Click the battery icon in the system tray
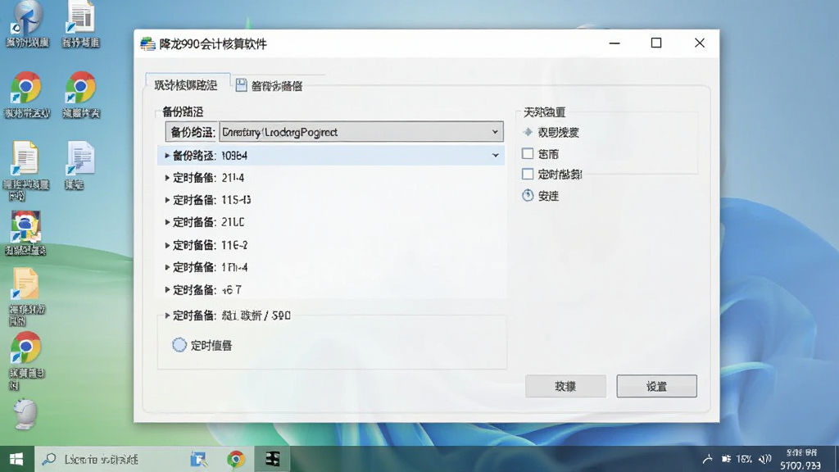This screenshot has height=472, width=839. [726, 459]
